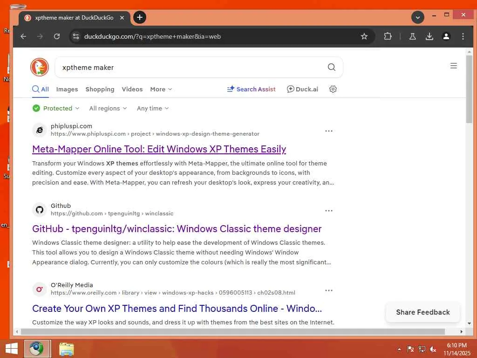The width and height of the screenshot is (477, 358).
Task: Click the O'Reilly Media favicon
Action: point(40,289)
